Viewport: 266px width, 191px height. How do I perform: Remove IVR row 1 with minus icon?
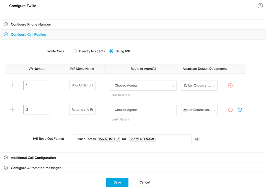(x=231, y=85)
